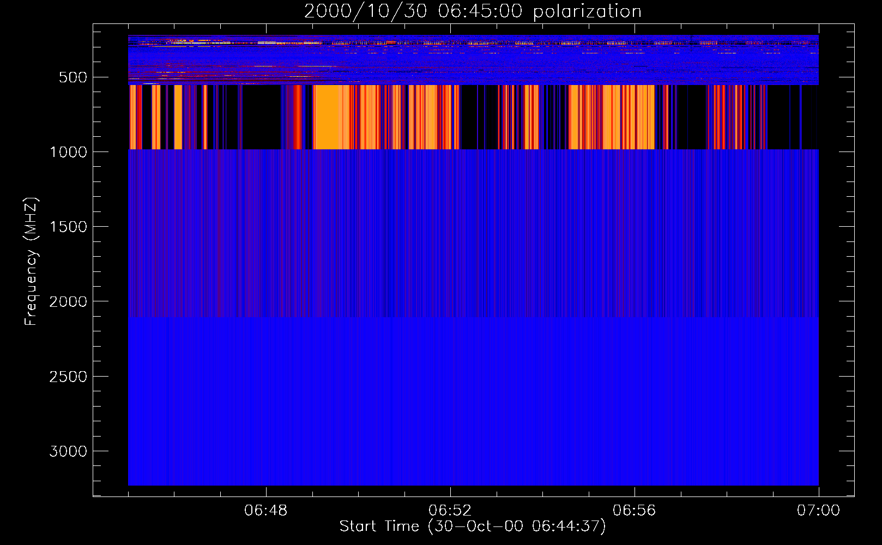Click the 06:48 time tick label
Screen dimensions: 882x545
(x=266, y=511)
